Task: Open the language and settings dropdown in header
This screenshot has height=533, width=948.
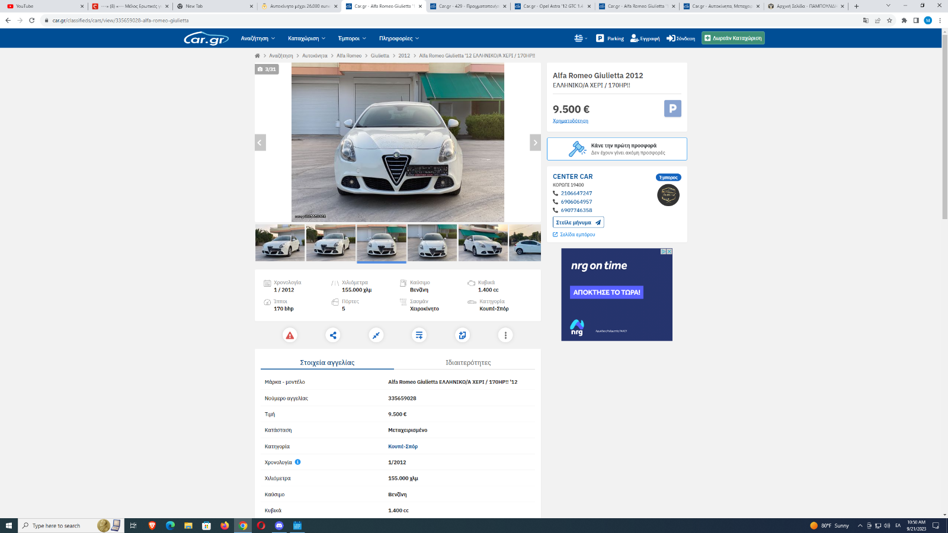Action: point(581,38)
